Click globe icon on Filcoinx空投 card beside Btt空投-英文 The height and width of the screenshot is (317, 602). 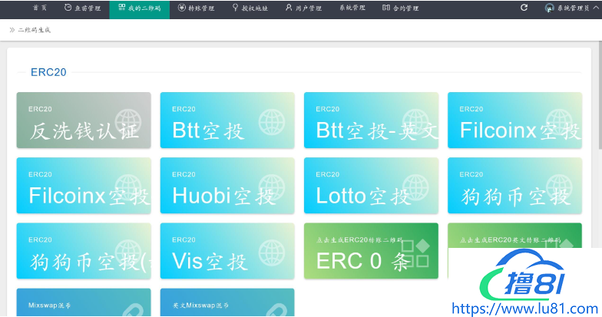click(x=559, y=122)
